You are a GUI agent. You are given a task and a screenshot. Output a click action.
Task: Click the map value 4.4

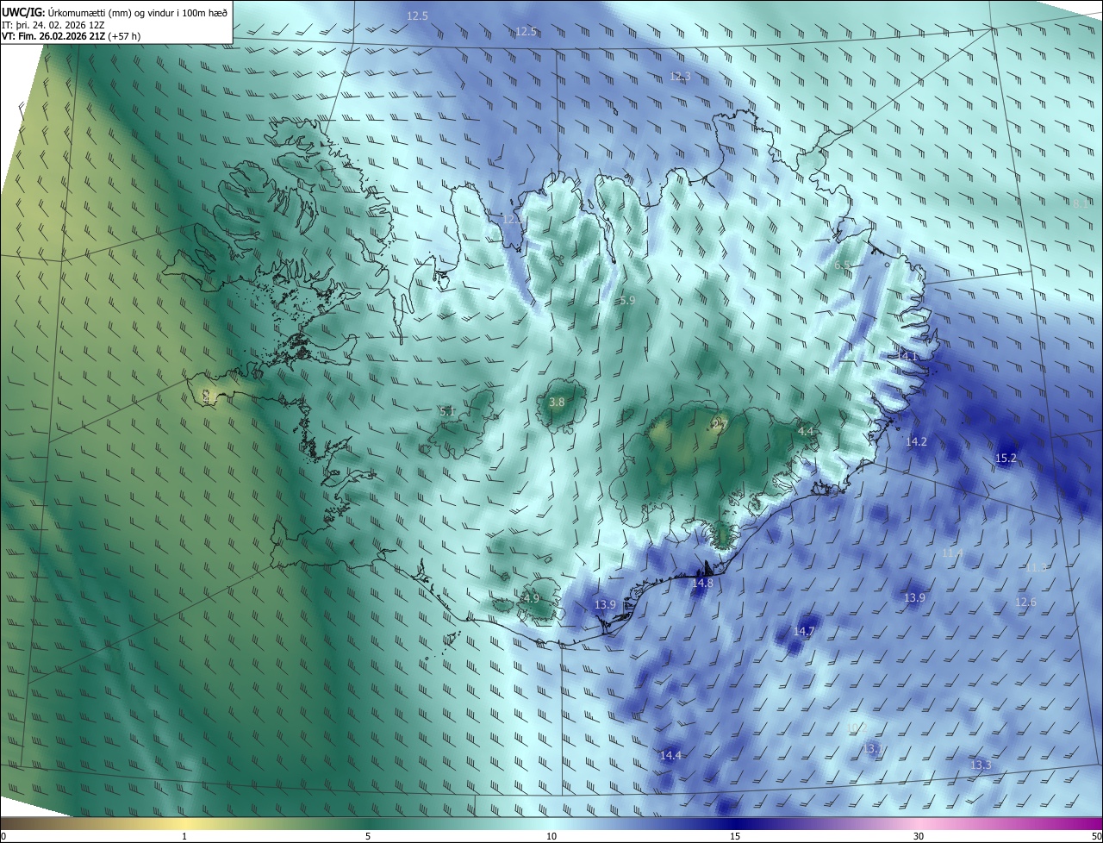pos(805,431)
